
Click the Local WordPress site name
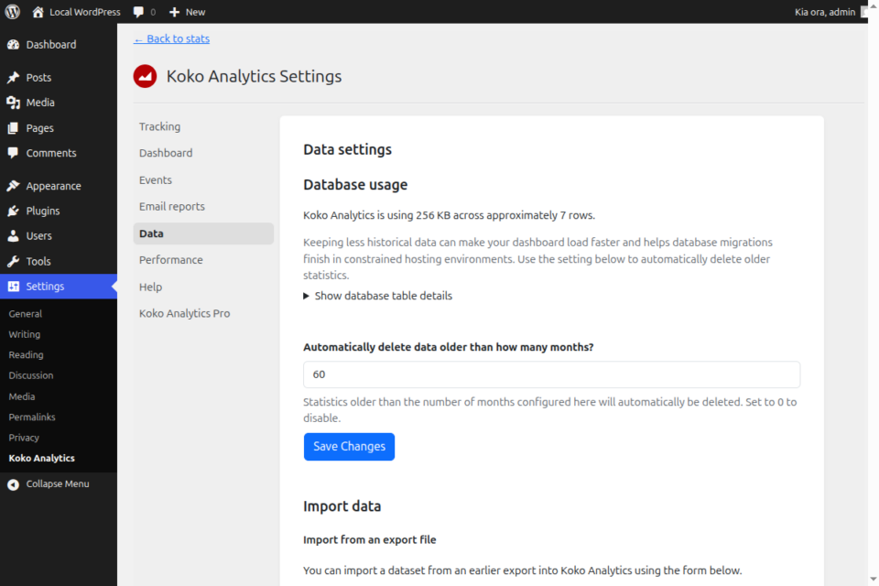tap(84, 12)
